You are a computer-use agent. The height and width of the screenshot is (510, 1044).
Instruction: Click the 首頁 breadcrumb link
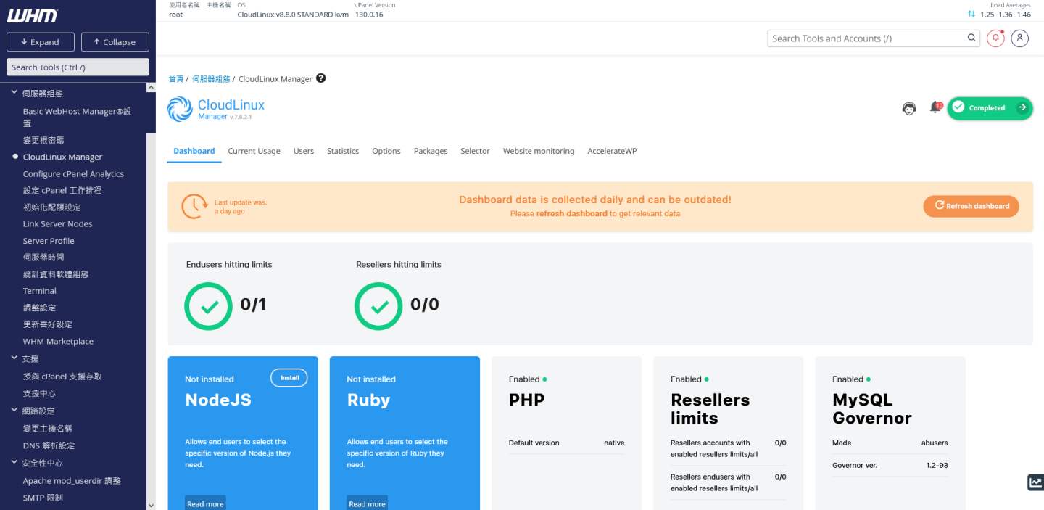[175, 79]
